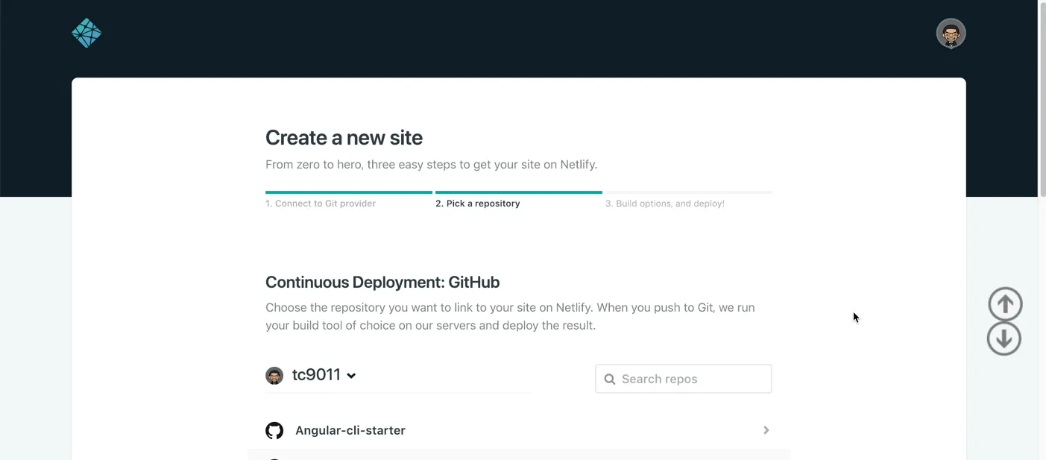Open the user profile avatar menu

951,34
